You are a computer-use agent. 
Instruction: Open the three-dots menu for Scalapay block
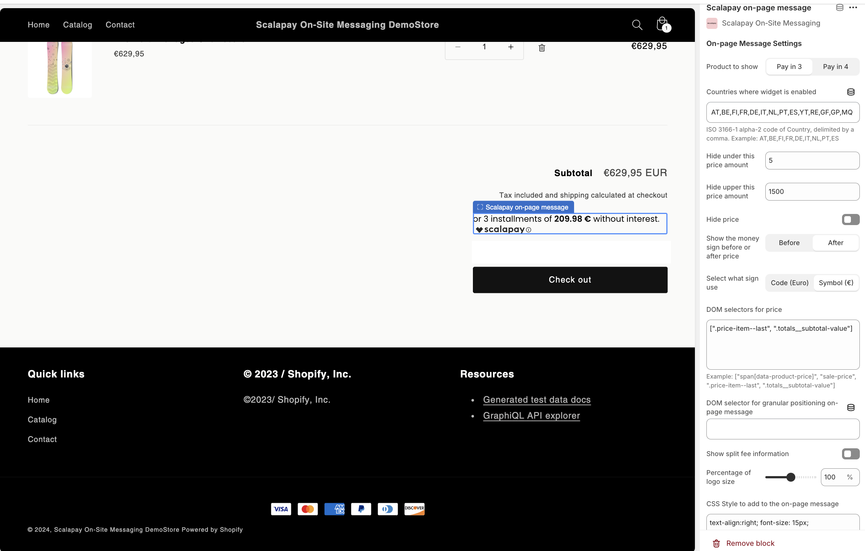pyautogui.click(x=853, y=8)
